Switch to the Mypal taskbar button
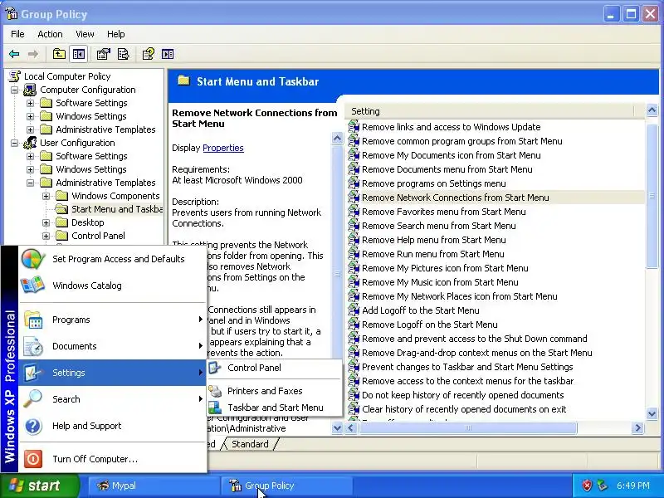 pos(154,486)
